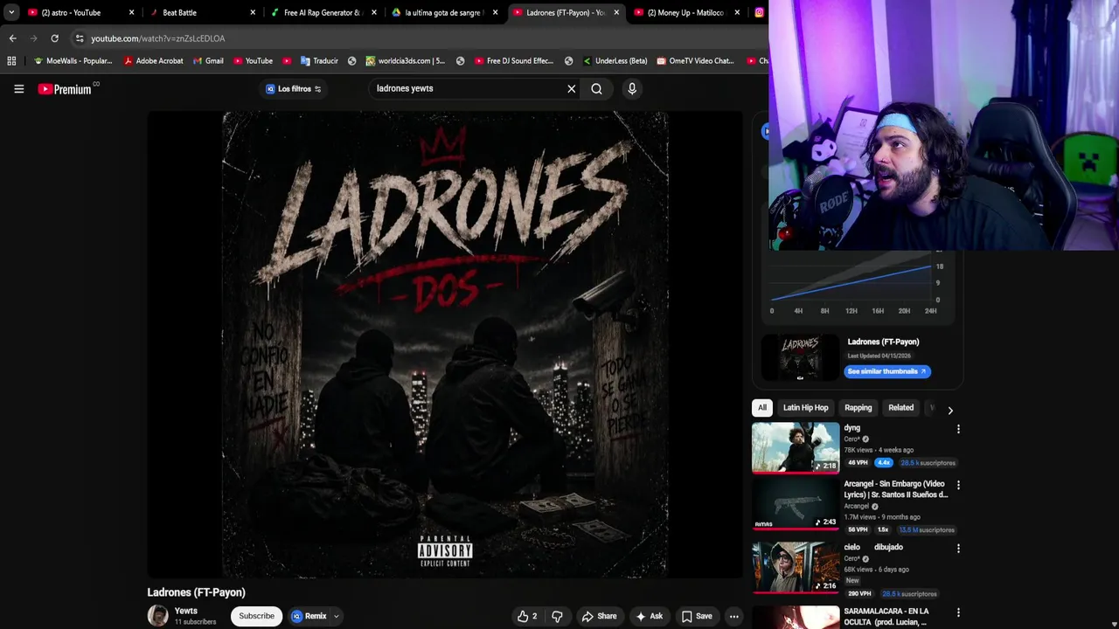Select the All filter chip
1119x629 pixels.
pos(761,408)
